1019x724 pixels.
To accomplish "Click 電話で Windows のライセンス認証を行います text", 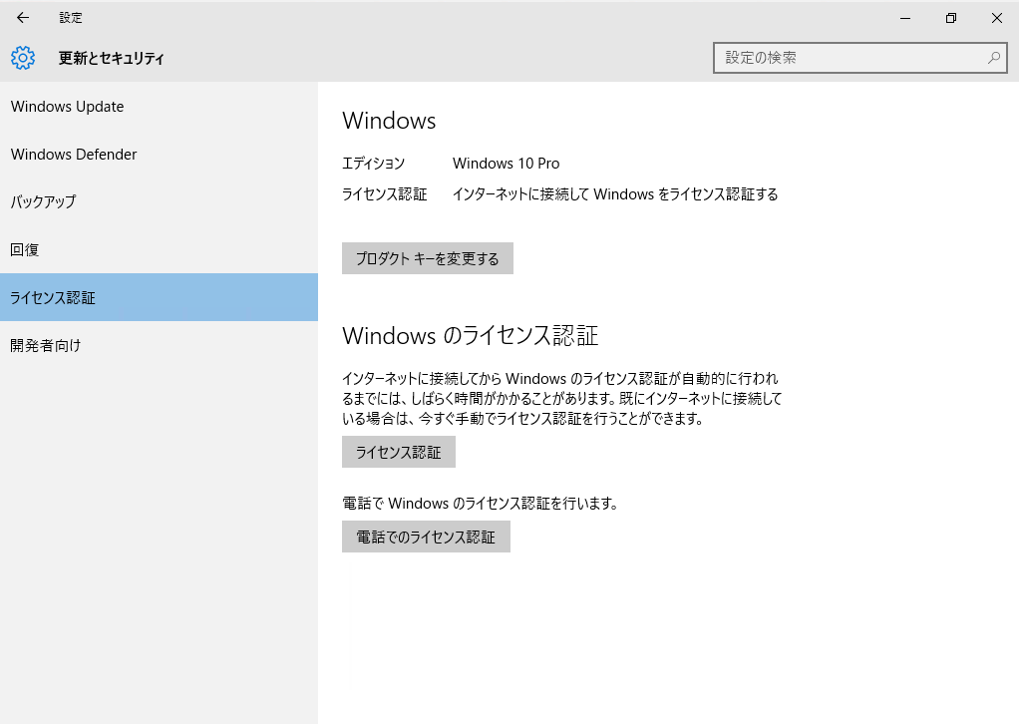I will pos(481,503).
